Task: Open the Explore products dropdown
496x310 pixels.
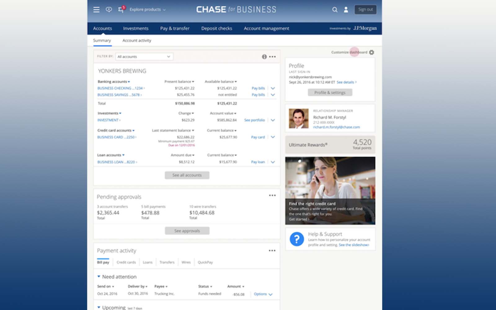Action: click(x=148, y=10)
